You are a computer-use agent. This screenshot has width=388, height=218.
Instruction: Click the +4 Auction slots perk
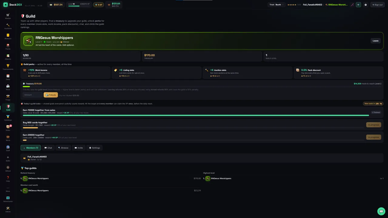click(x=247, y=73)
